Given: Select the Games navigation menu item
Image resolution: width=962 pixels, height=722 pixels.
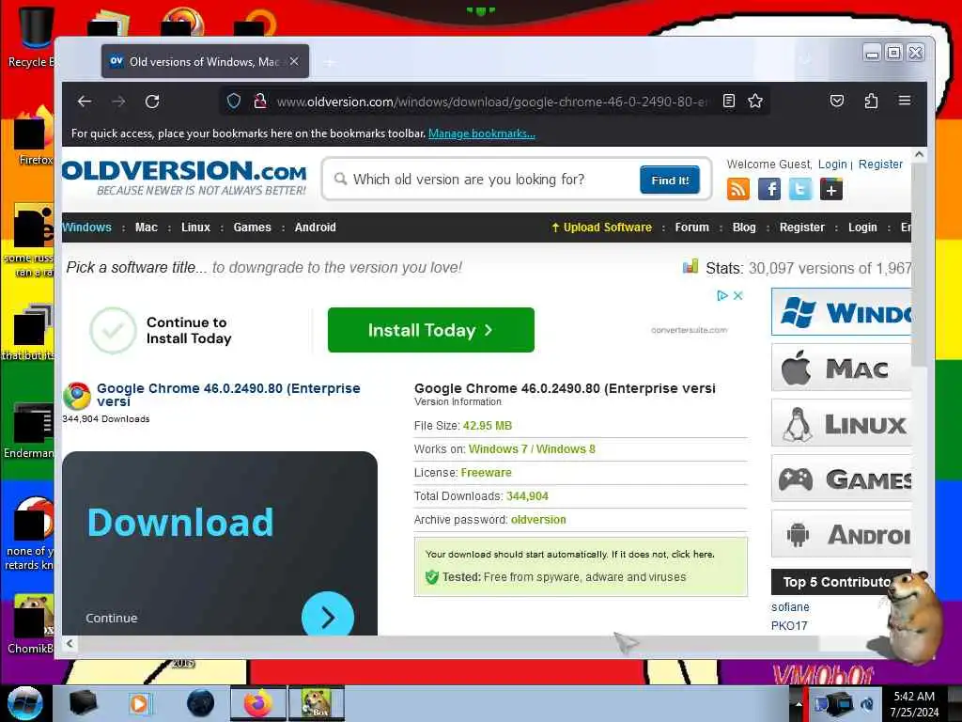Looking at the screenshot, I should pos(252,228).
